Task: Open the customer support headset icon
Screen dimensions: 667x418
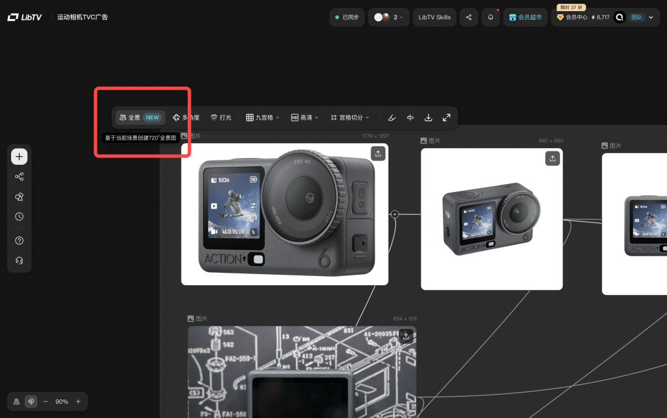Action: click(19, 261)
